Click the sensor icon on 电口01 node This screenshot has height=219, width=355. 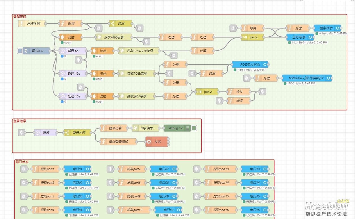click(88, 169)
